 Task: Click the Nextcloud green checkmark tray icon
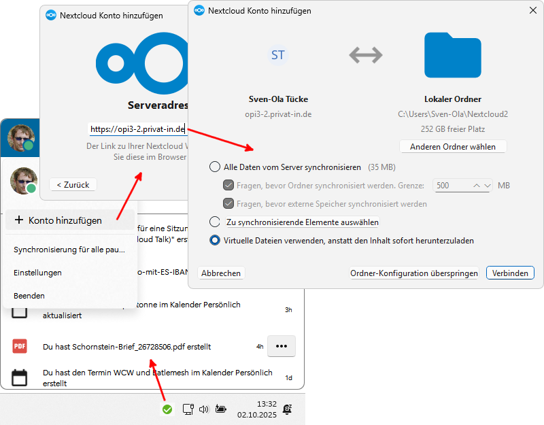tap(167, 409)
